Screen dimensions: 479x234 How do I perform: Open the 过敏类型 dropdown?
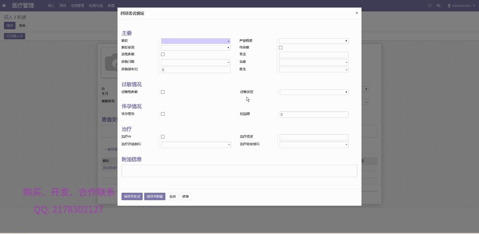(313, 92)
